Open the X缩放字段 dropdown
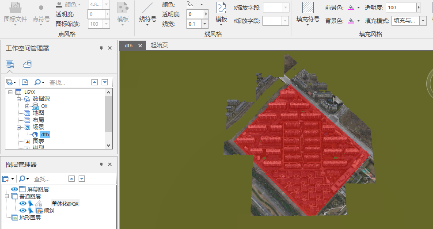This screenshot has height=229, width=433. click(x=286, y=8)
